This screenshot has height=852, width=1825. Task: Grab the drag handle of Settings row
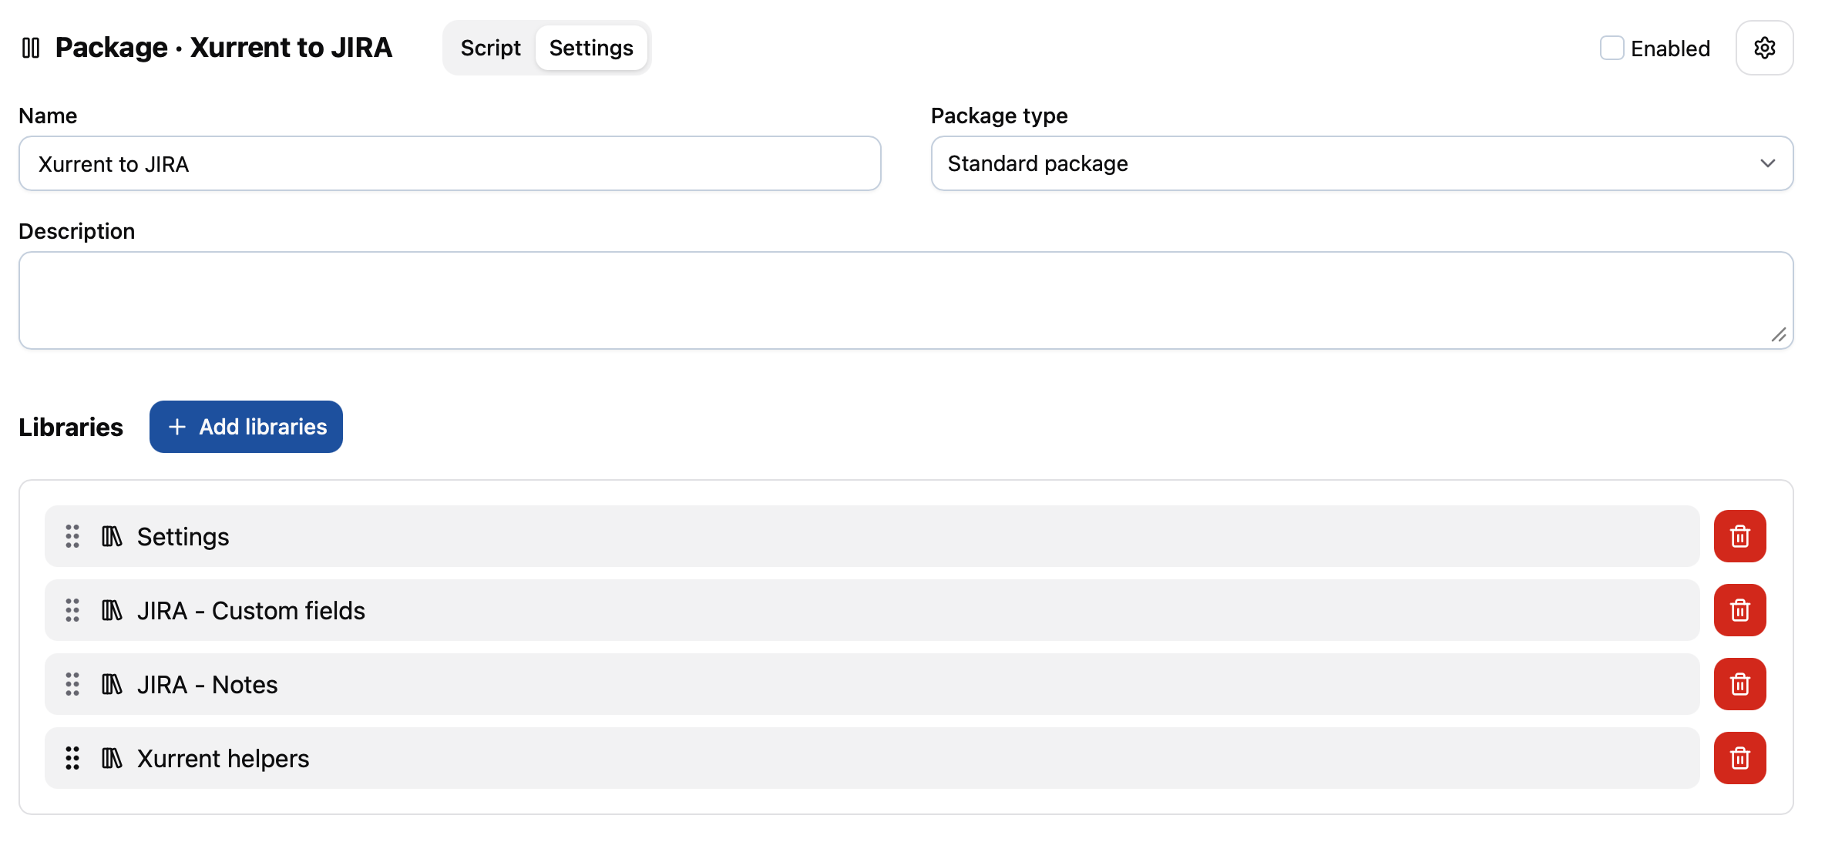point(72,536)
